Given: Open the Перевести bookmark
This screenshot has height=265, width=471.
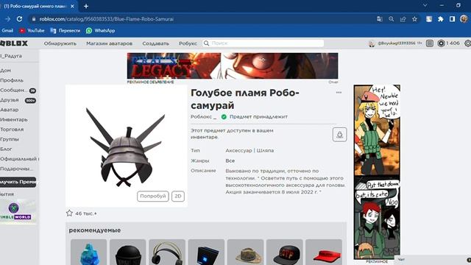Looking at the screenshot, I should click(65, 31).
